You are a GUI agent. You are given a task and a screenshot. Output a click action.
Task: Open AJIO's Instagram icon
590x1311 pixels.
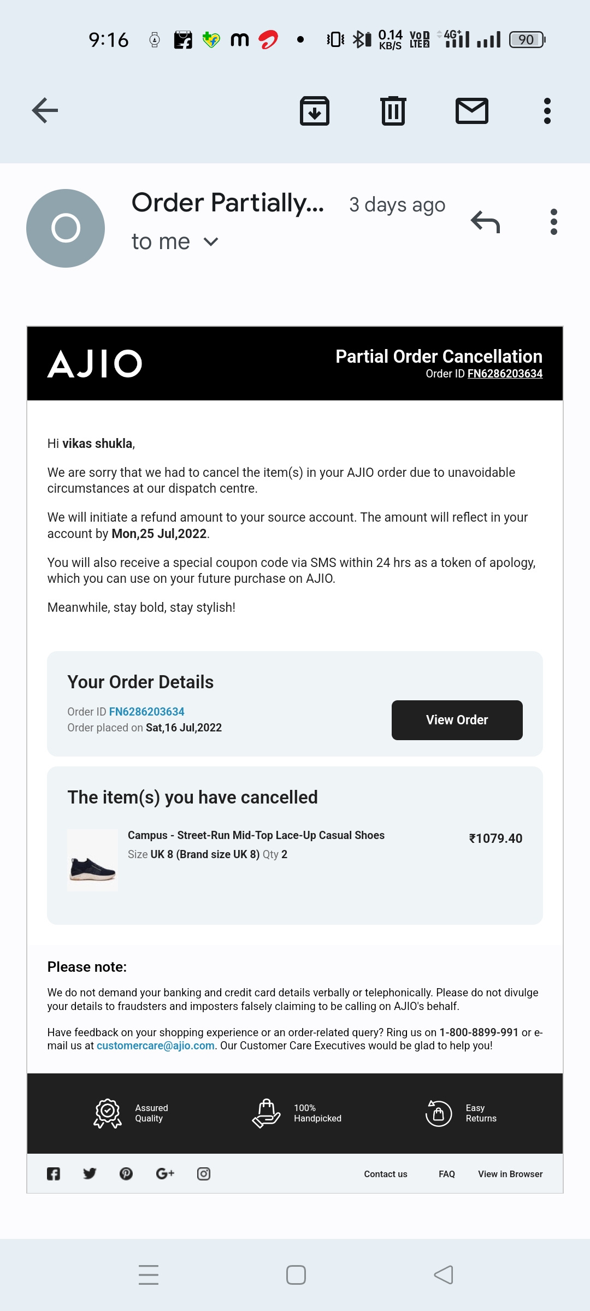coord(204,1174)
